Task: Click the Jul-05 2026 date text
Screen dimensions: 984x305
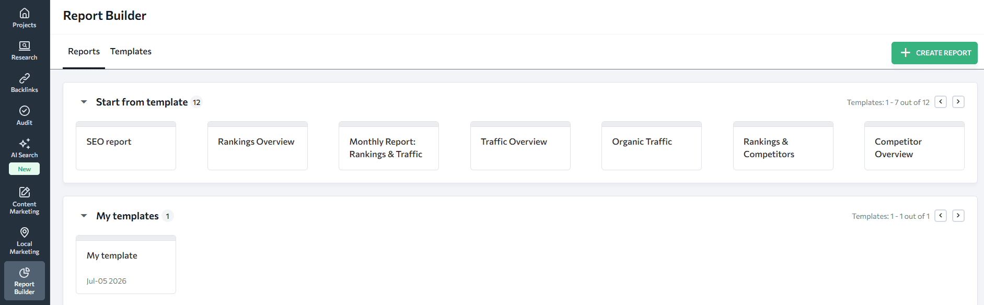Action: tap(107, 281)
